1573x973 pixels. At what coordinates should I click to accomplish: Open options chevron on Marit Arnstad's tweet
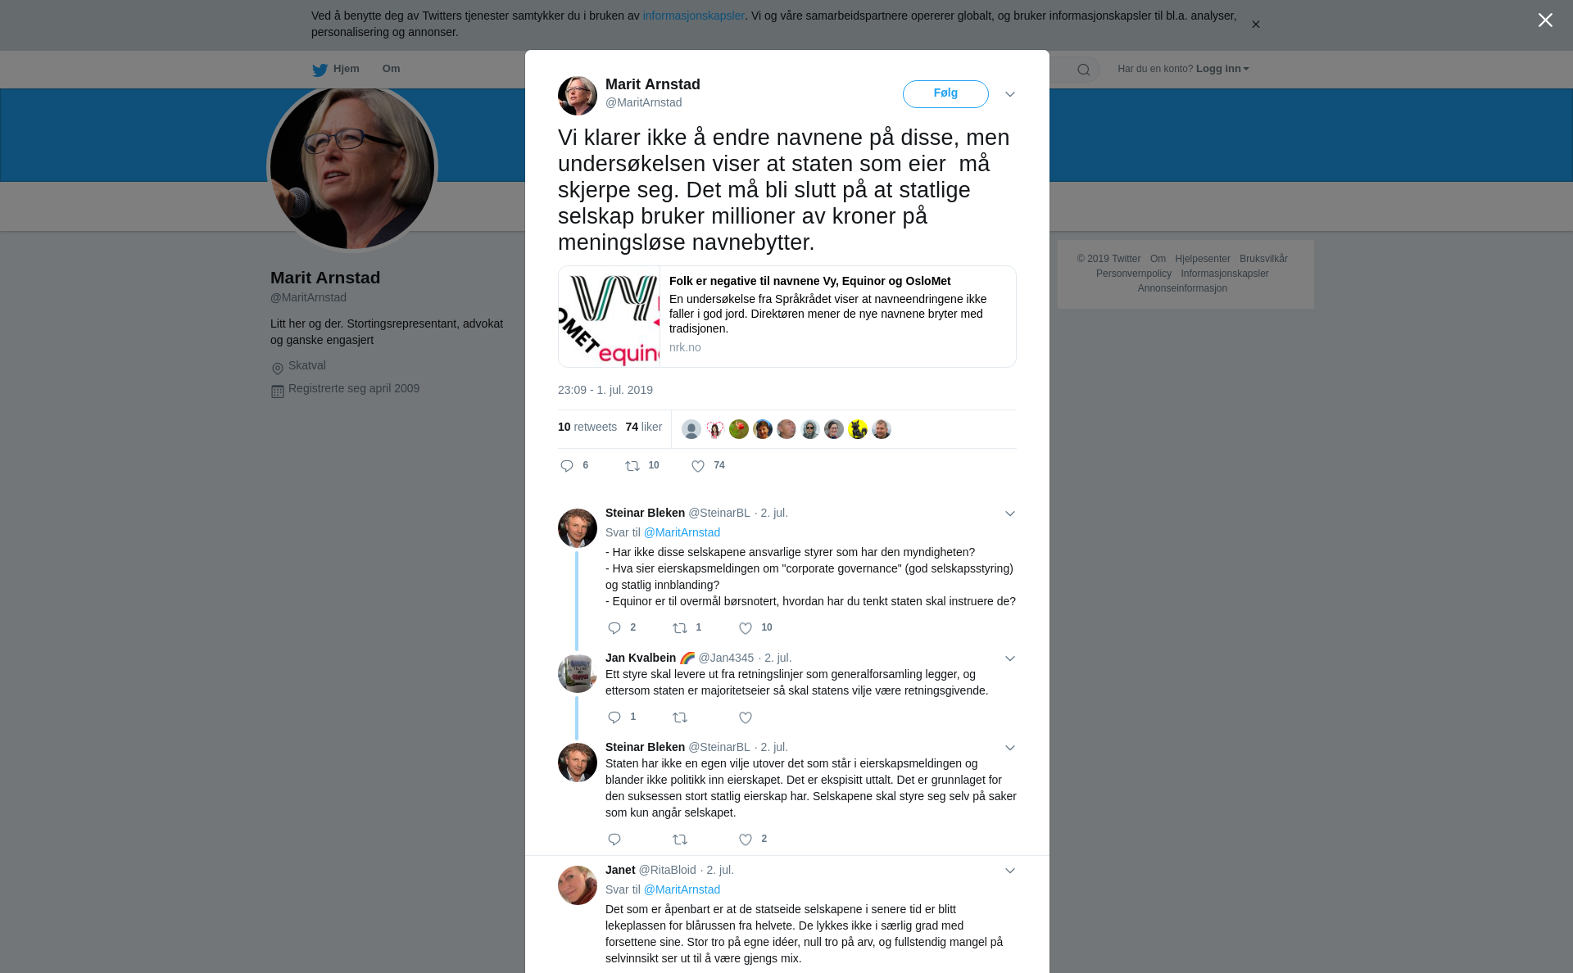(1010, 94)
